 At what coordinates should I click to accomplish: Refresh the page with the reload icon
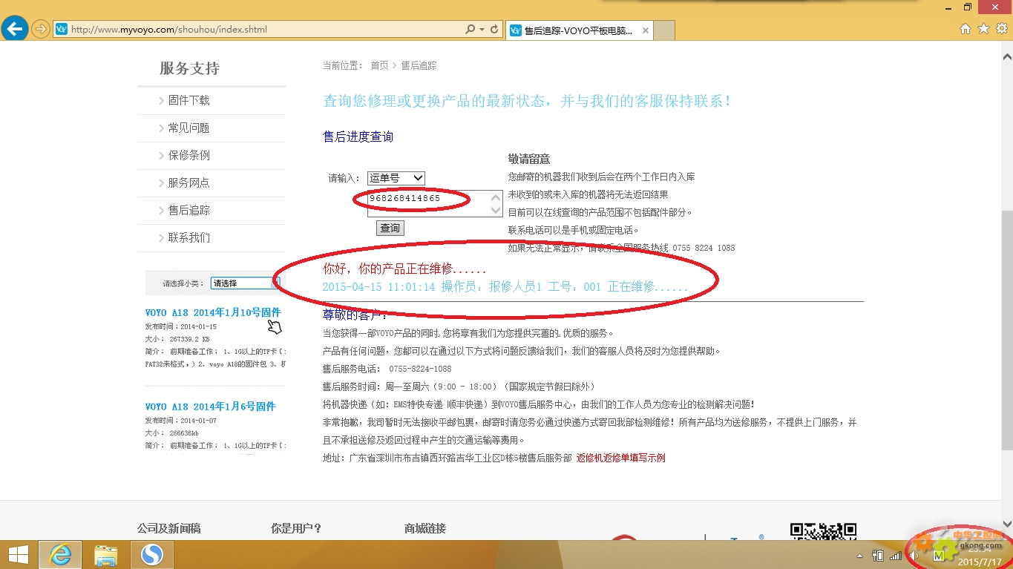tap(494, 30)
